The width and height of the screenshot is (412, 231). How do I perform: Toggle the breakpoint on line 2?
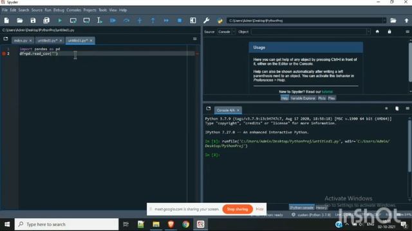click(x=4, y=53)
